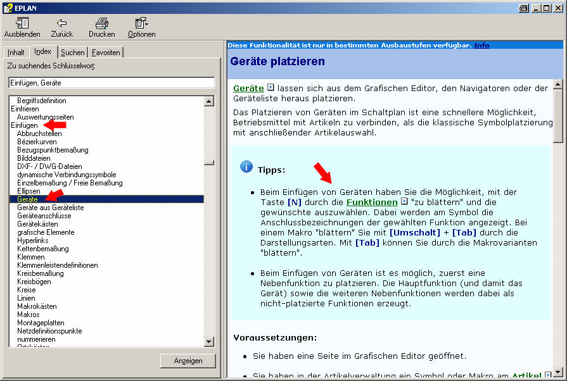
Task: Select index entry 'Netzdefinitionspunkte'
Action: point(49,331)
